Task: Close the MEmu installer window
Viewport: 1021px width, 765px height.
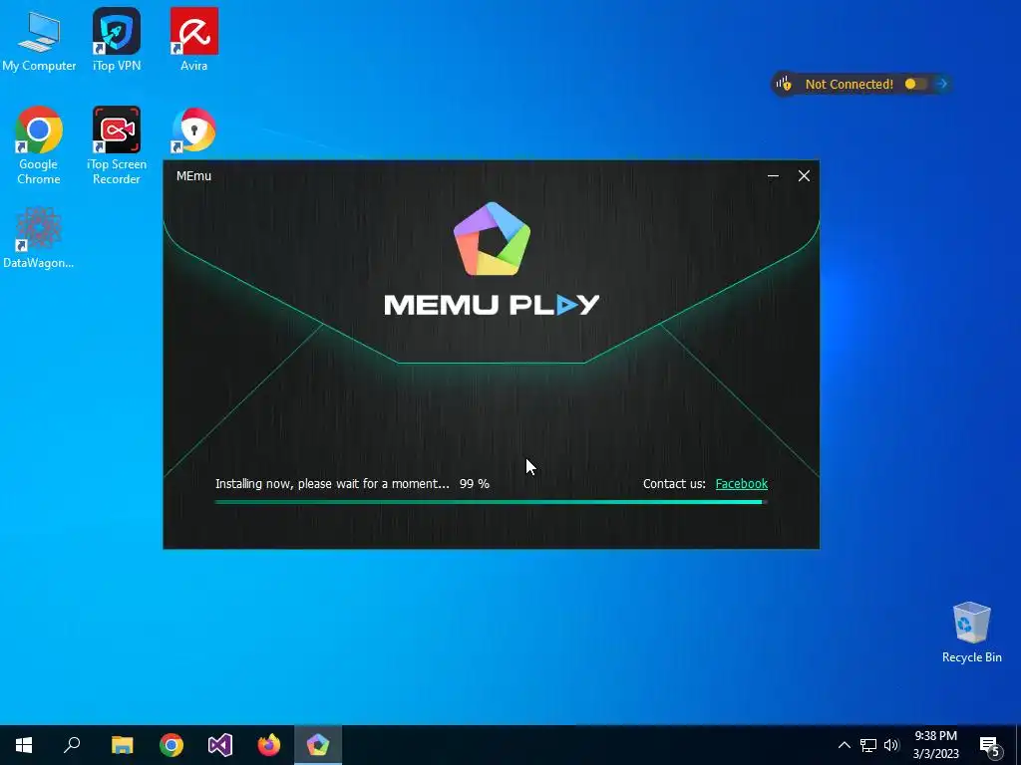Action: [805, 175]
